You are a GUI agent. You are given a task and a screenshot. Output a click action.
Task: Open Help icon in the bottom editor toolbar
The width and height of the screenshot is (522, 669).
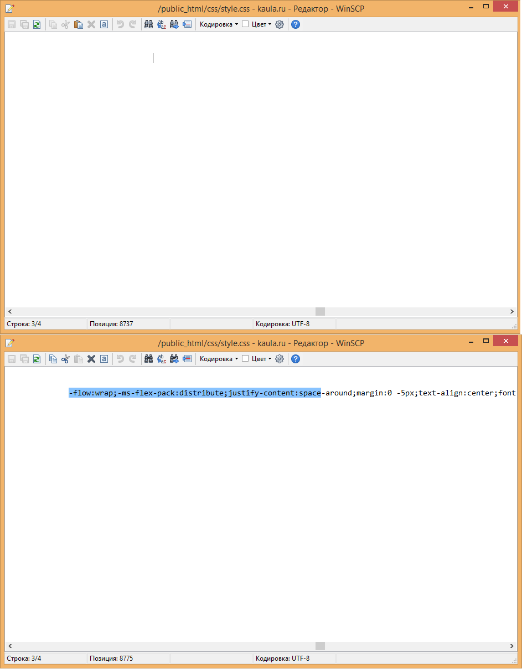point(296,359)
